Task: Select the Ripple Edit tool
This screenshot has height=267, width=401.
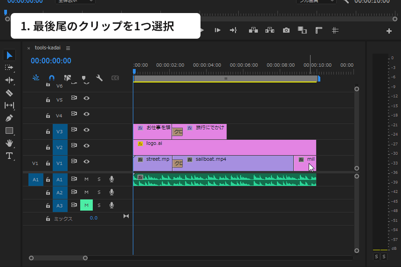Action: (x=9, y=80)
